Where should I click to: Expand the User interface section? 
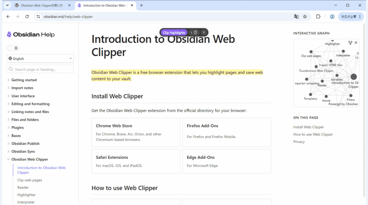[23, 96]
